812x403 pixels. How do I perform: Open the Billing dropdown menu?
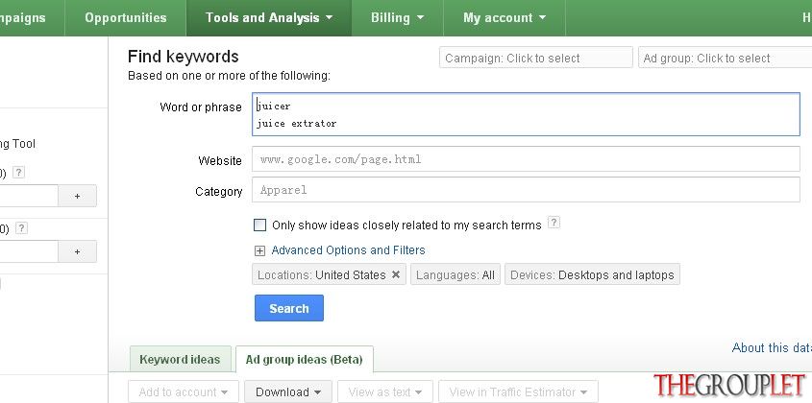[397, 17]
